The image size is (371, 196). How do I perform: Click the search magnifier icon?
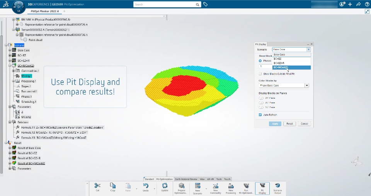(x=197, y=5)
